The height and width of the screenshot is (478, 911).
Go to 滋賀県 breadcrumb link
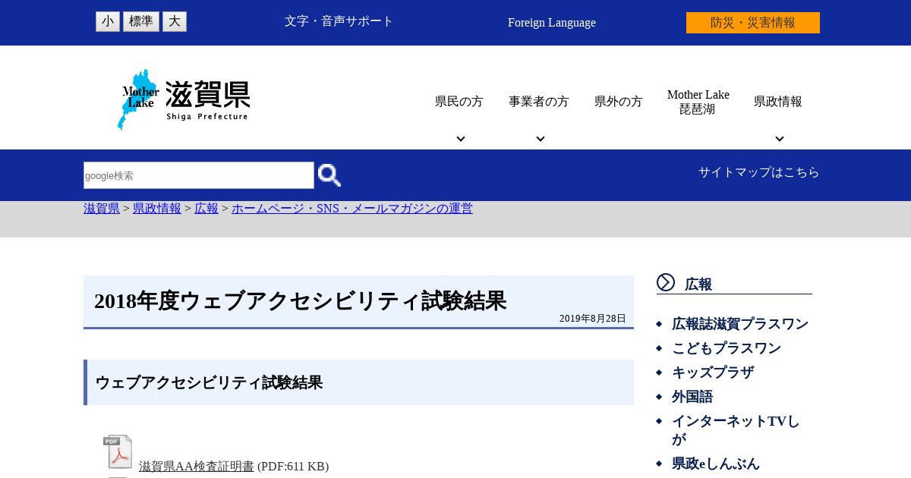[102, 209]
